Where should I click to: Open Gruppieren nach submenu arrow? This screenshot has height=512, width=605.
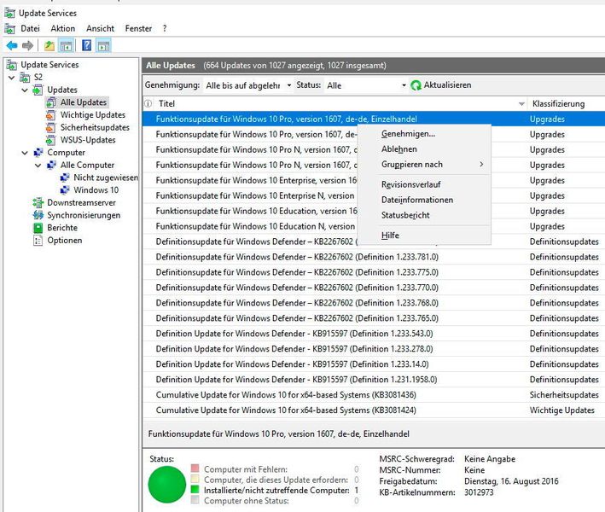[x=481, y=165]
